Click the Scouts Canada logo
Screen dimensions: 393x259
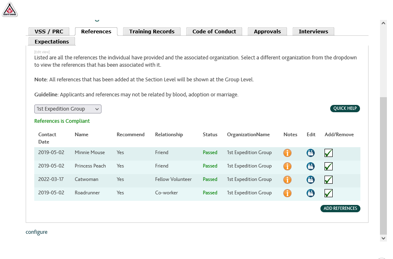click(10, 9)
